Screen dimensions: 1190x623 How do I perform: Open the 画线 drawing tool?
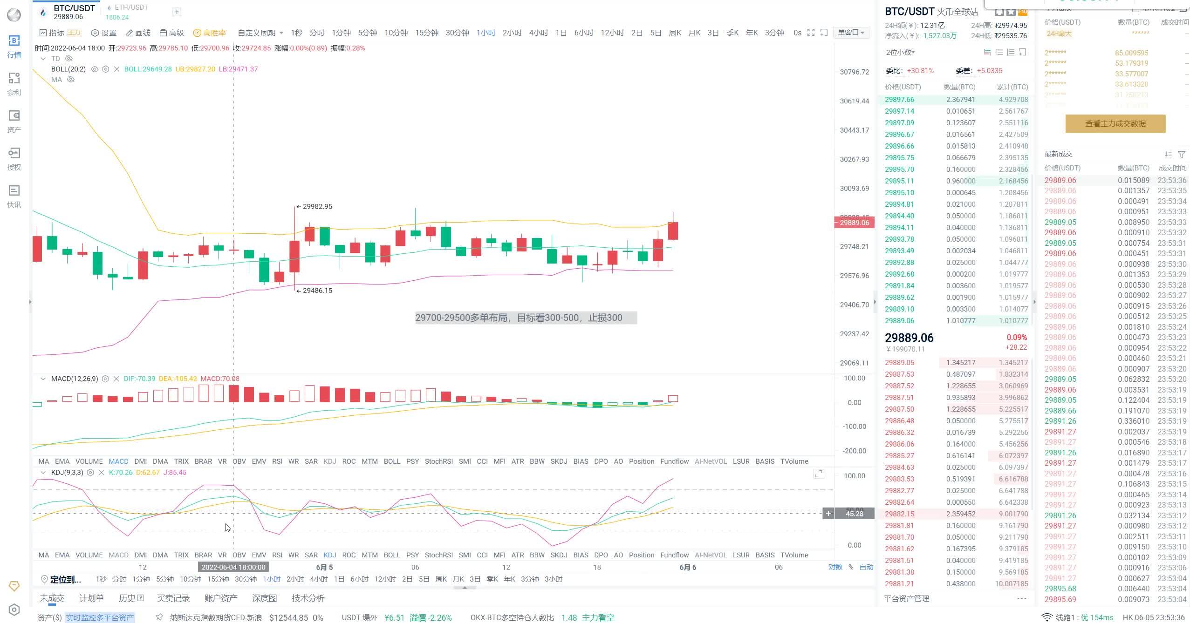pyautogui.click(x=138, y=33)
